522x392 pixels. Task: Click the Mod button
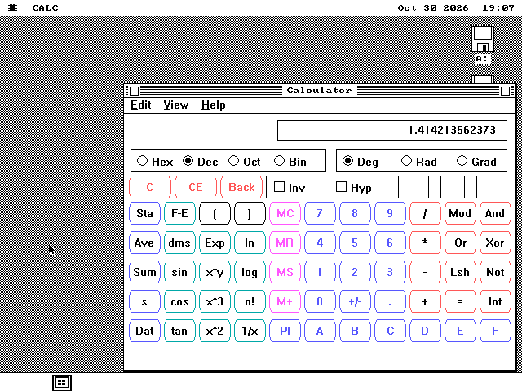(460, 213)
